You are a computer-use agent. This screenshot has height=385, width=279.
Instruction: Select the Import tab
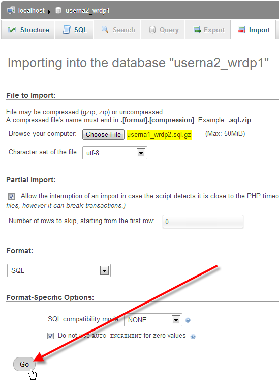point(253,30)
